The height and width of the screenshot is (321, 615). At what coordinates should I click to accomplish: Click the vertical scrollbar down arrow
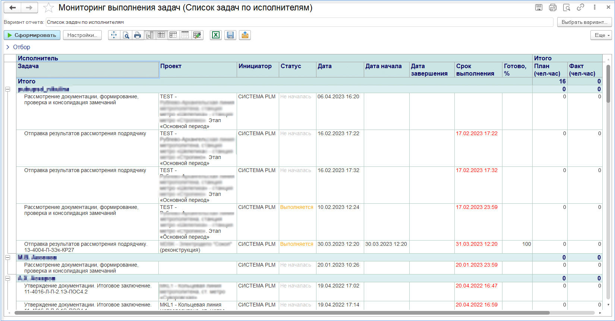(608, 305)
